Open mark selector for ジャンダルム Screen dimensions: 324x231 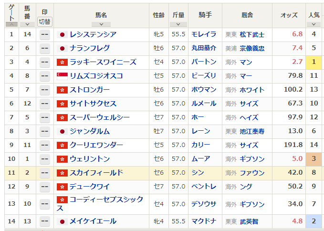(45, 132)
